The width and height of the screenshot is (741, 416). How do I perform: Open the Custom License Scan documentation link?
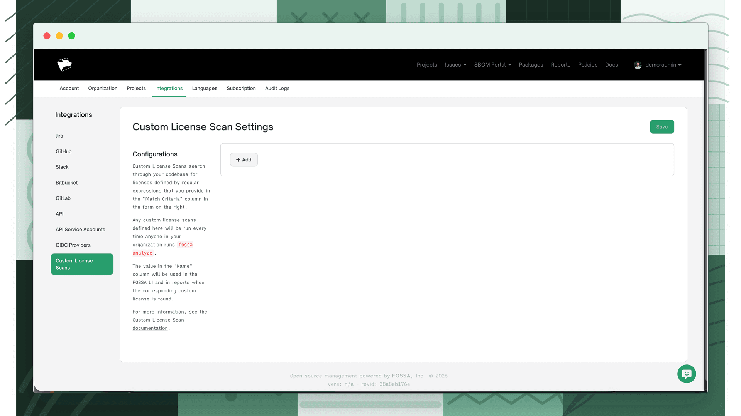158,324
